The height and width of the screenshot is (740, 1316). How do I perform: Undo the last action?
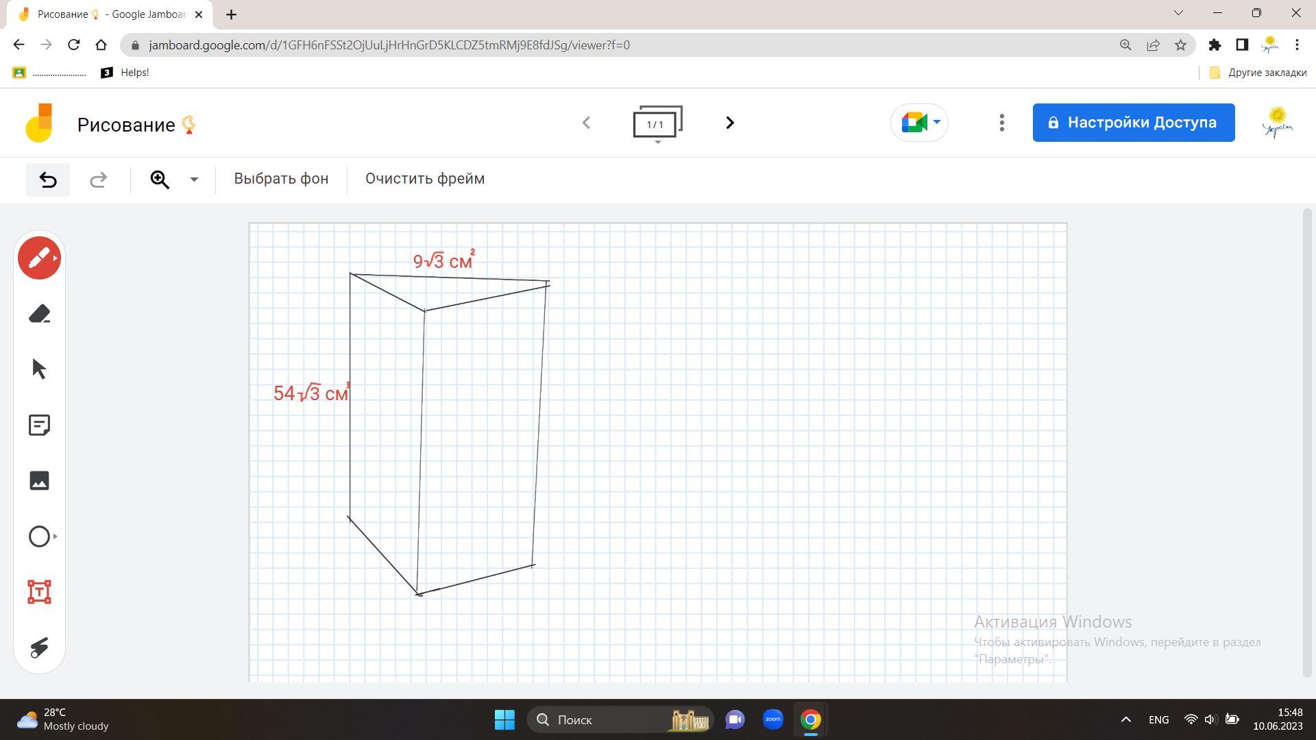tap(48, 180)
